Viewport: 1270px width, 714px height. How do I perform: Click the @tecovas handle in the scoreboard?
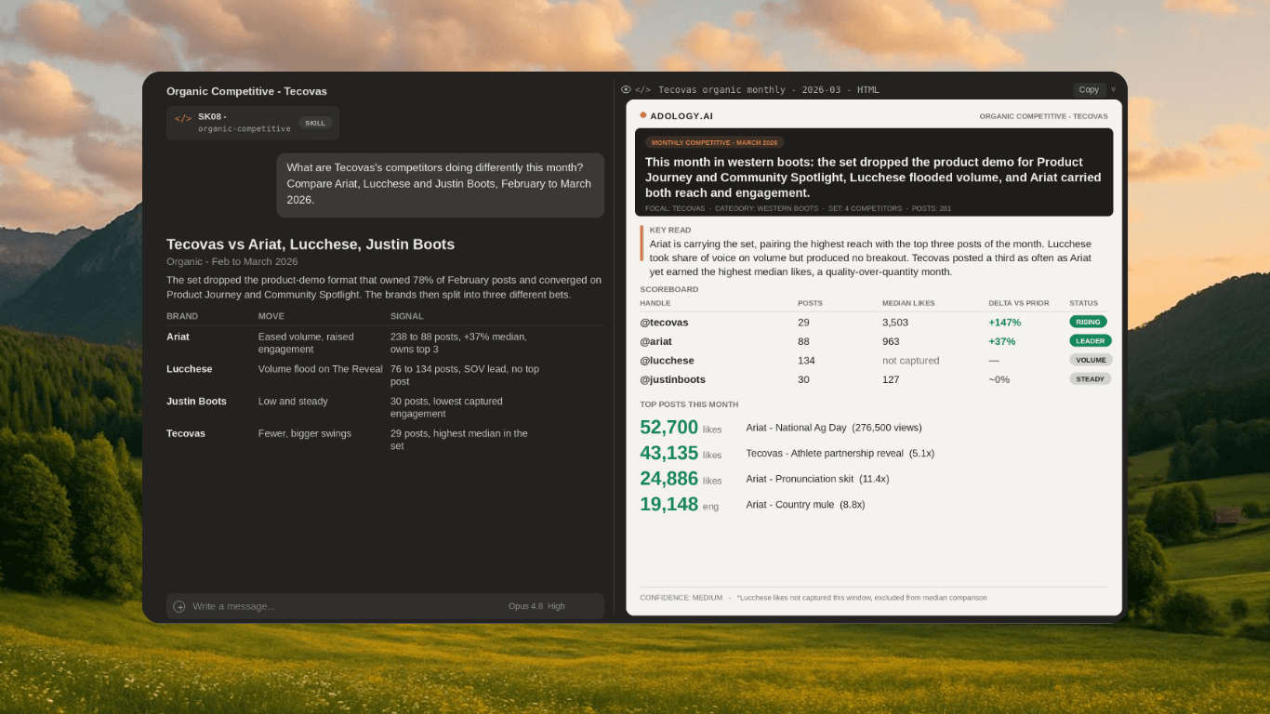click(x=663, y=322)
